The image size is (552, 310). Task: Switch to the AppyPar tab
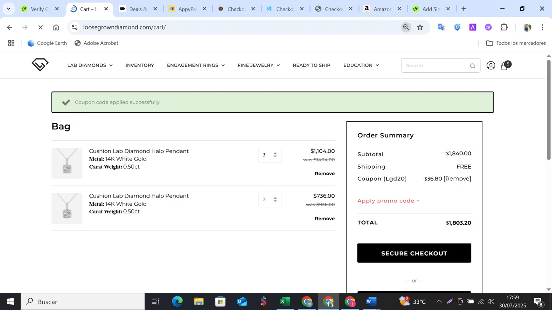[x=187, y=9]
